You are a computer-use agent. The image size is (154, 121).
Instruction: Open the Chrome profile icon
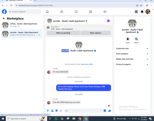click(x=147, y=6)
